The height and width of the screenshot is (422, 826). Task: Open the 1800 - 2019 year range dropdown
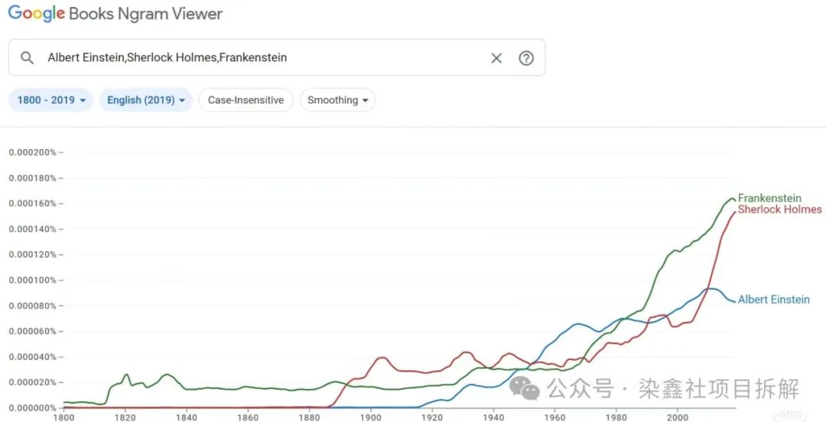tap(50, 100)
